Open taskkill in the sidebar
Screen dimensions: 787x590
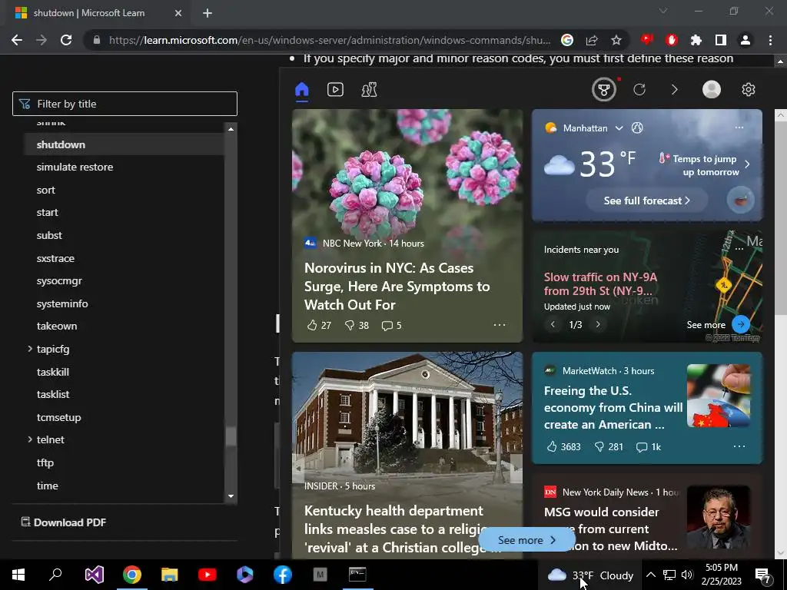pyautogui.click(x=53, y=372)
